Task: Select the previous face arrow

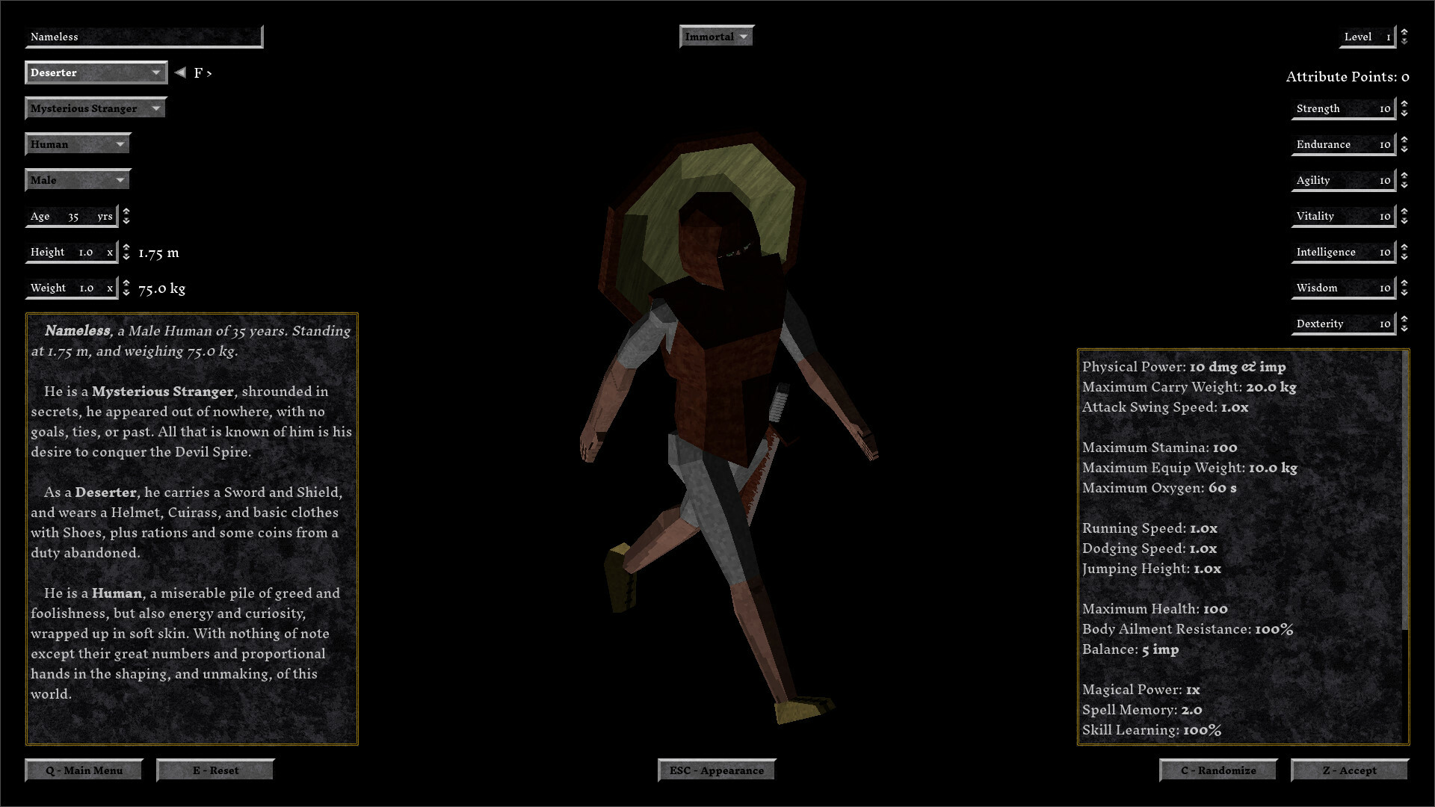Action: point(179,72)
